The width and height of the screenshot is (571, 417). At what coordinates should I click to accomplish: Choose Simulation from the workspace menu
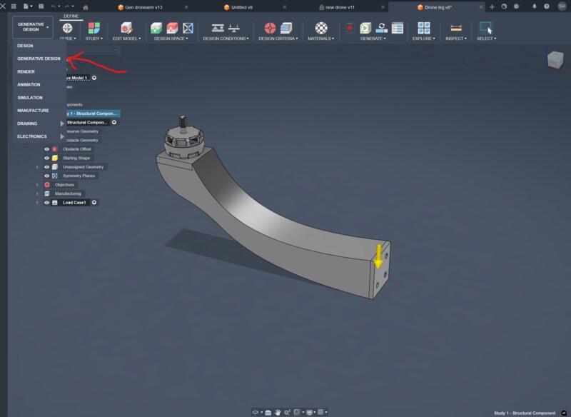[30, 98]
